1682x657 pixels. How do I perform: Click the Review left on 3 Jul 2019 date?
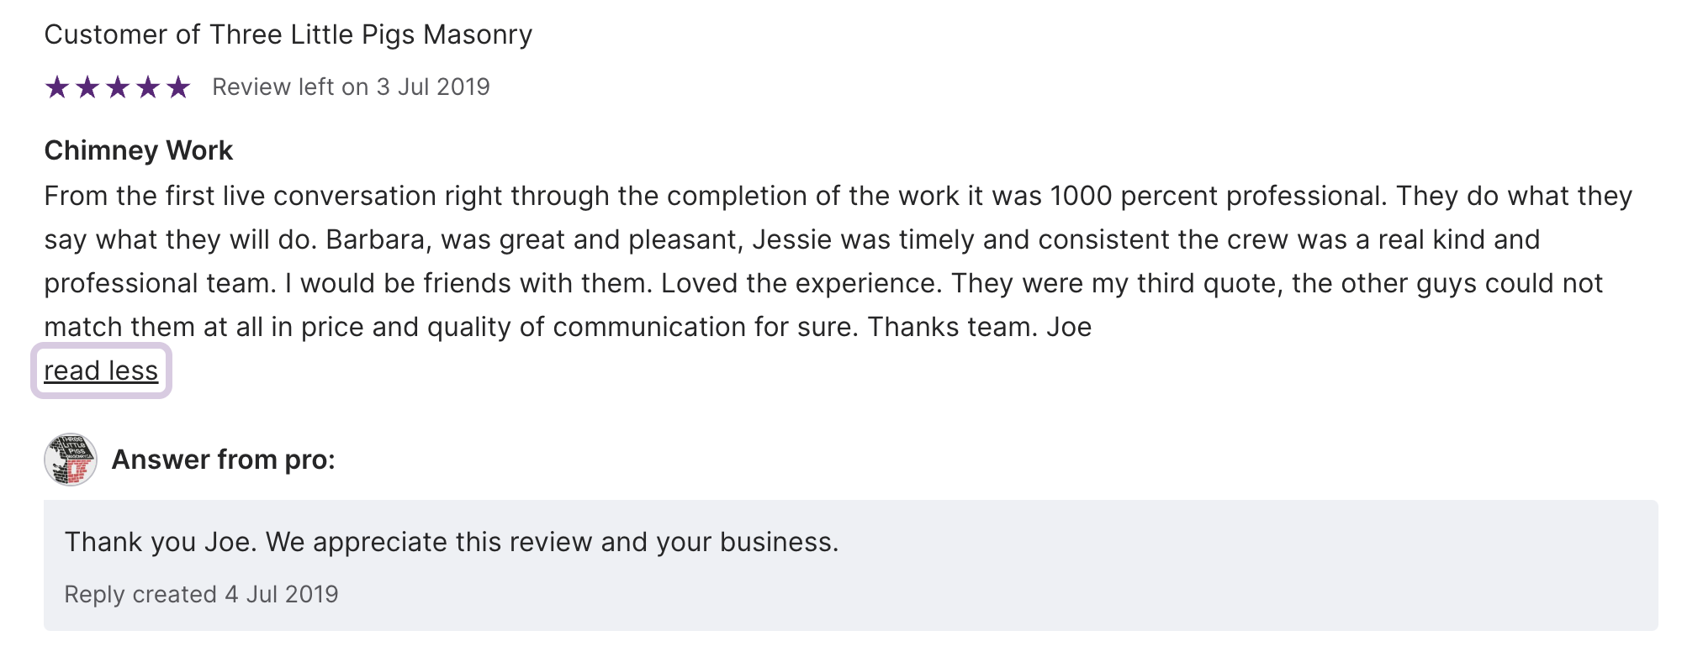click(x=351, y=87)
